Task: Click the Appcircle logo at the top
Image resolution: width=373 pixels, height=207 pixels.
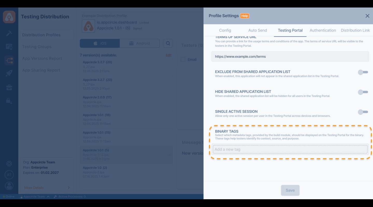Action: (9, 17)
